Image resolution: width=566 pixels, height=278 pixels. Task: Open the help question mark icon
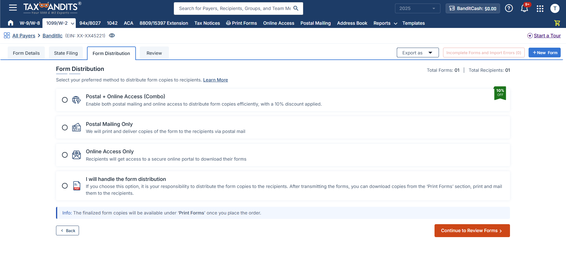509,8
